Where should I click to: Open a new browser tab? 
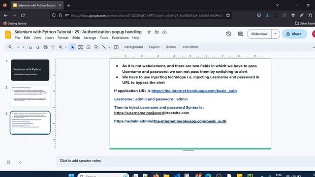(69, 5)
